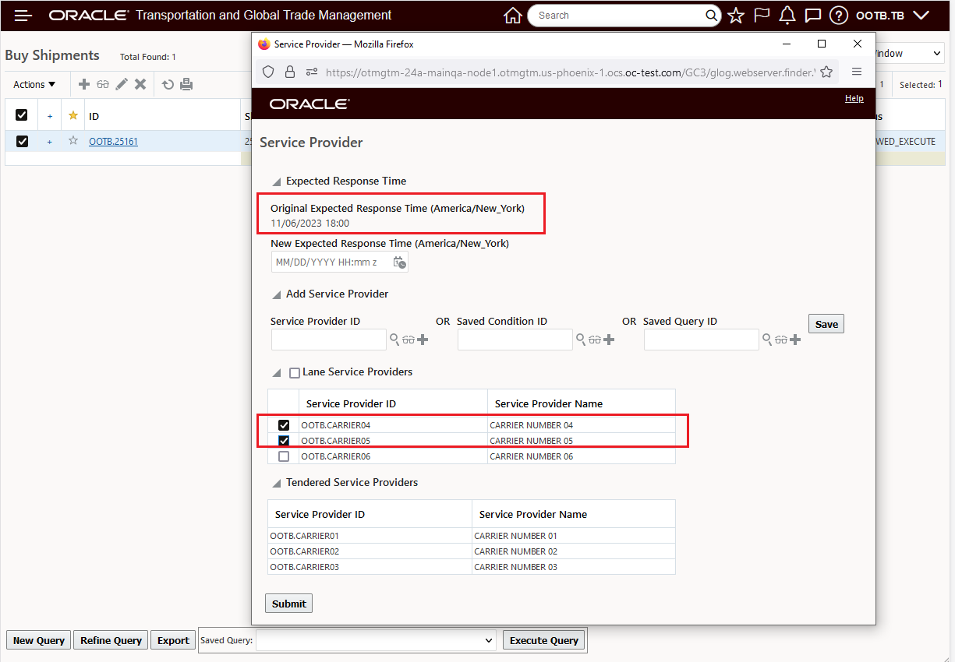Go to the Home icon

click(x=512, y=16)
